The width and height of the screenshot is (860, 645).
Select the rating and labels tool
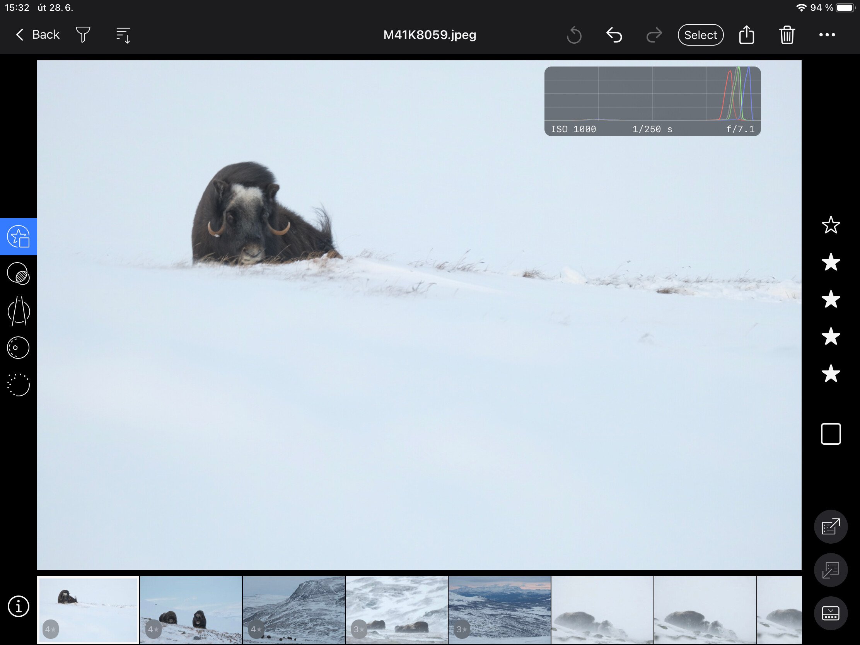[18, 236]
